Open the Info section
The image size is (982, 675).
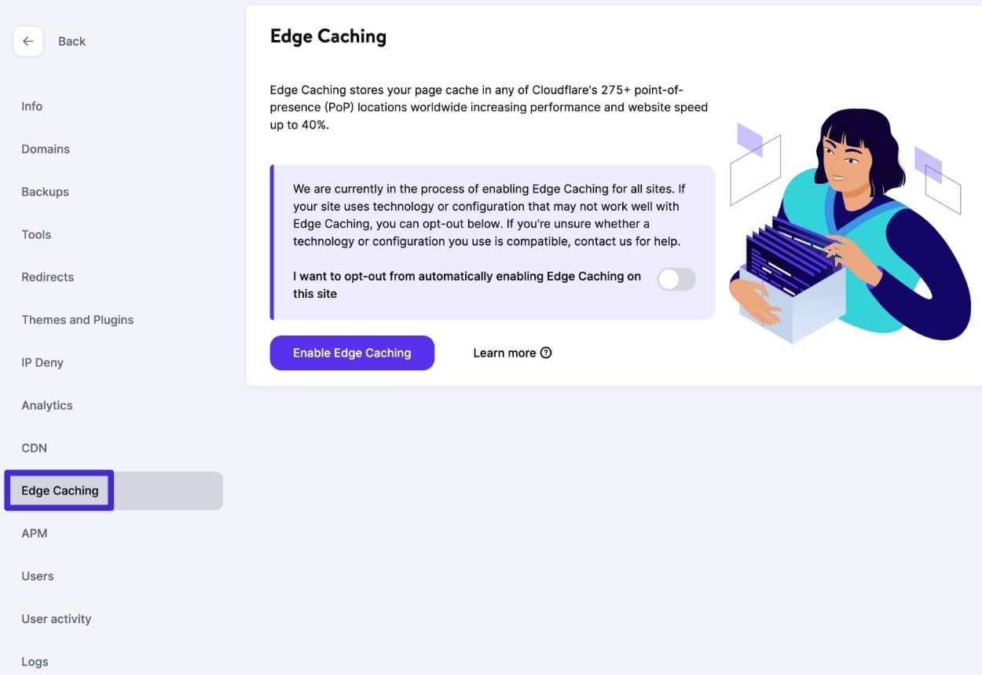31,105
